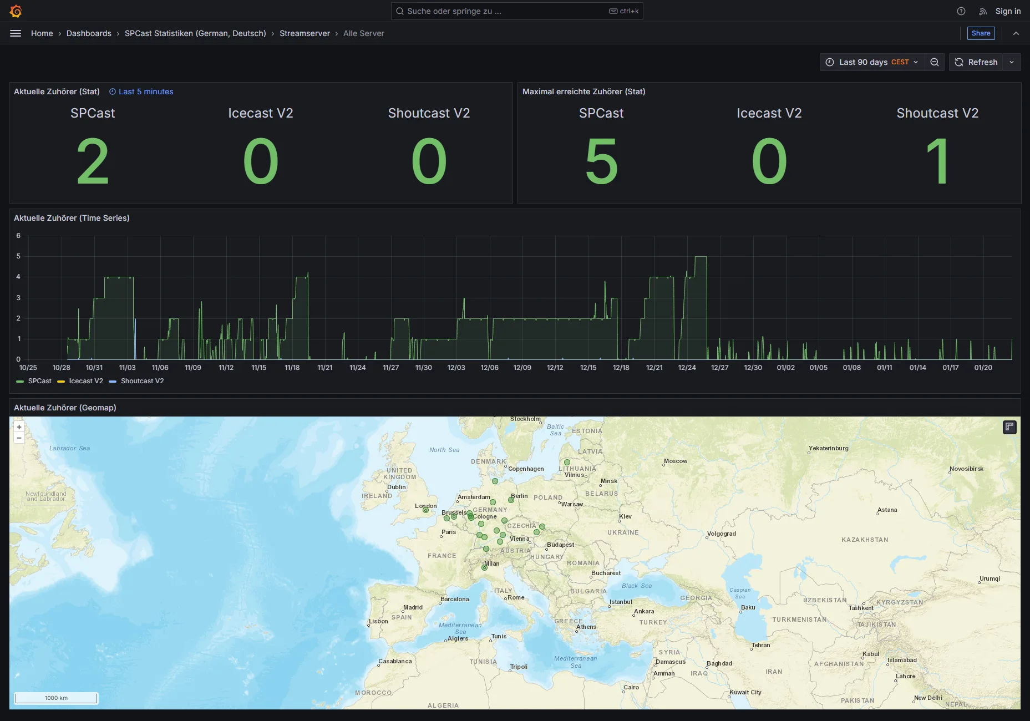Focus the 'Suche oder springe zu' search field

click(517, 11)
